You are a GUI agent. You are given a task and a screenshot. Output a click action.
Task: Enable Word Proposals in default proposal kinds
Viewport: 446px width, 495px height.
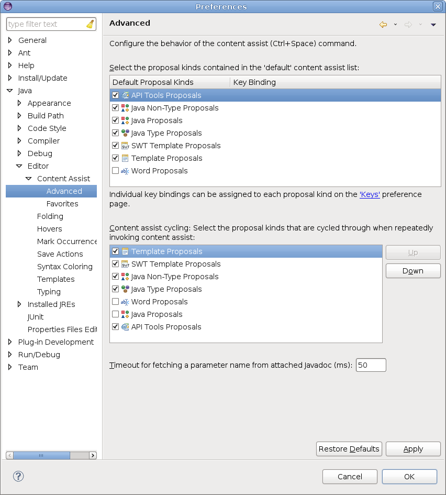[115, 171]
